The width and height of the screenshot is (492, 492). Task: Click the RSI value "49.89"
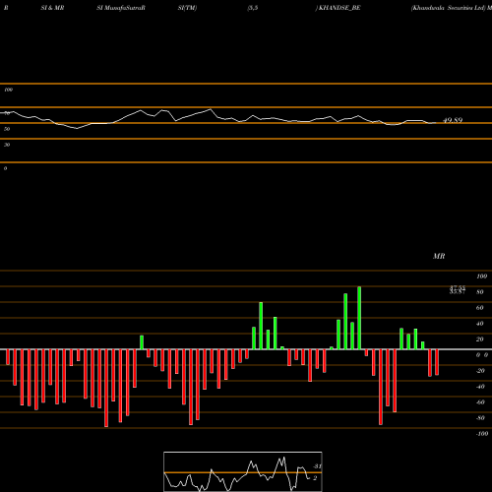tap(453, 120)
